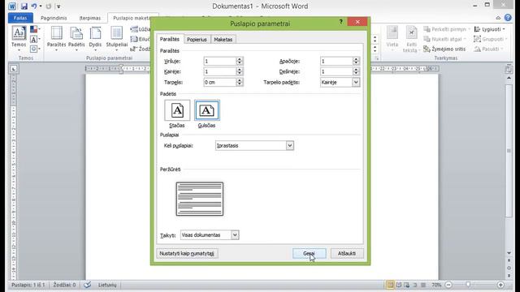Click the next page double-arrow button
The width and height of the screenshot is (520, 292).
(509, 276)
